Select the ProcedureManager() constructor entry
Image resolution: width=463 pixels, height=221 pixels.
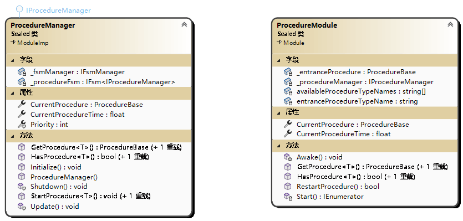(64, 177)
